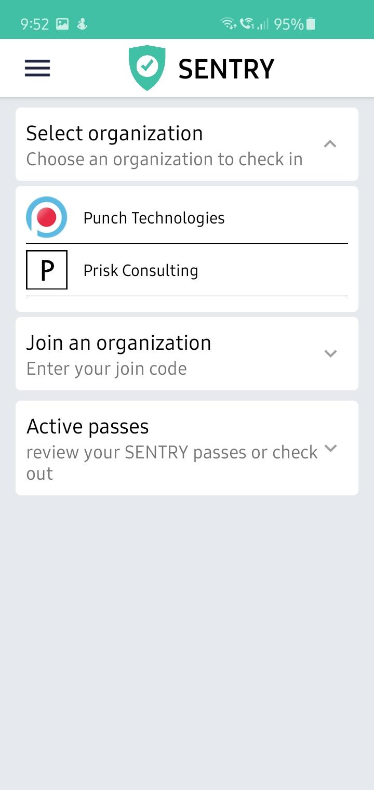This screenshot has height=790, width=374.
Task: Tap the SENTRY shield logo
Action: coord(148,68)
